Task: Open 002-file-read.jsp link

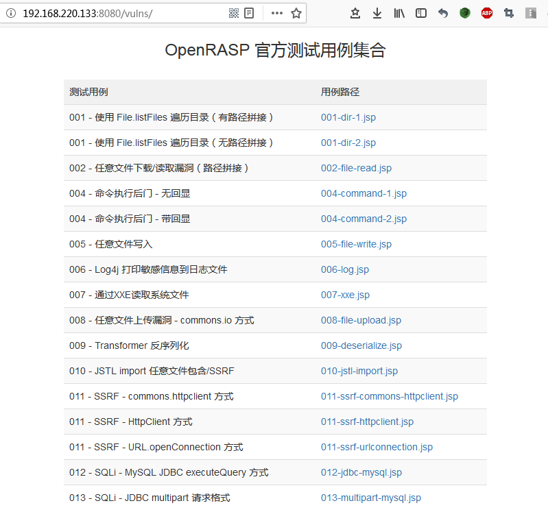Action: click(356, 168)
